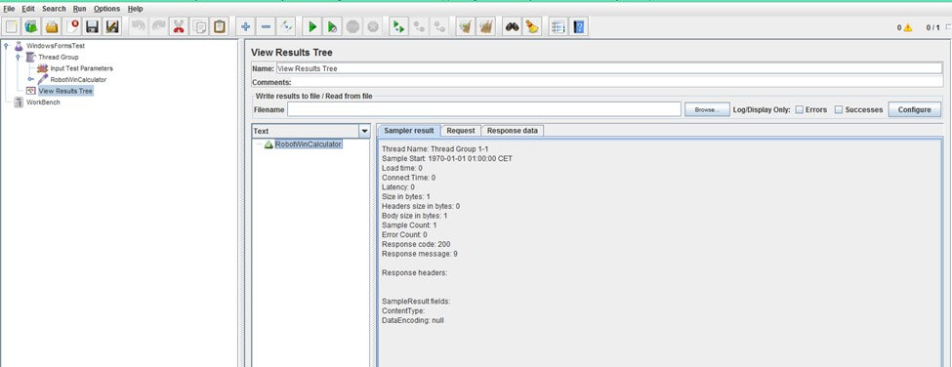952x367 pixels.
Task: Switch to the Response data tab
Action: (x=513, y=131)
